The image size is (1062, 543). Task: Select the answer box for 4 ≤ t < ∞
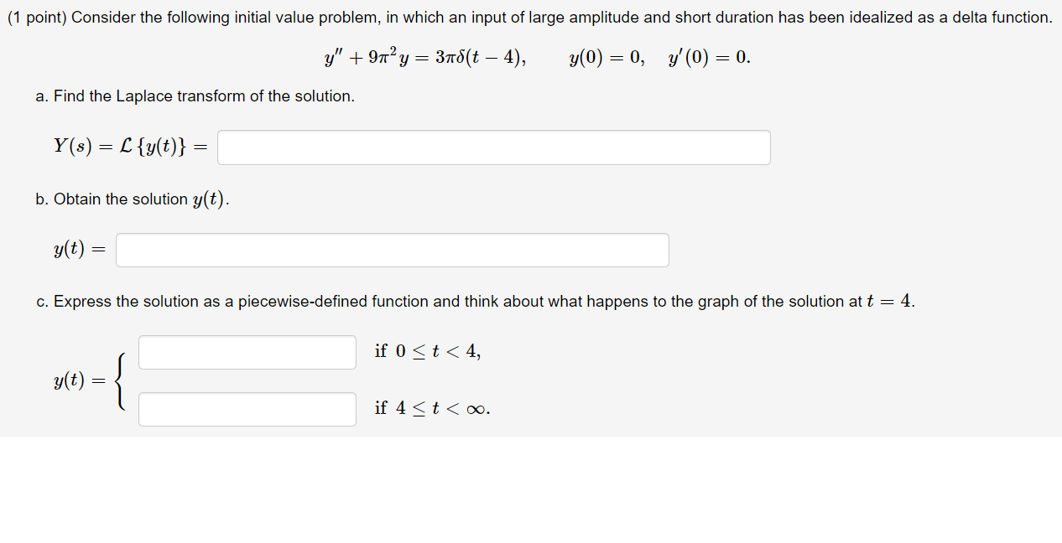point(247,409)
